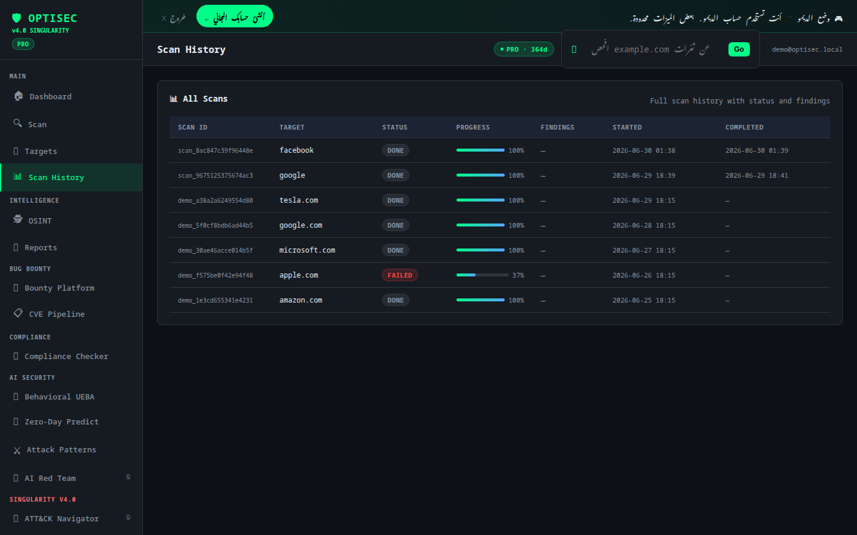
Task: Click the FAILED status badge
Action: [399, 275]
